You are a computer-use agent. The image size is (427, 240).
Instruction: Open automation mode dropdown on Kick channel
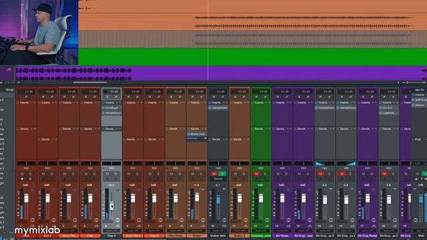(26, 231)
